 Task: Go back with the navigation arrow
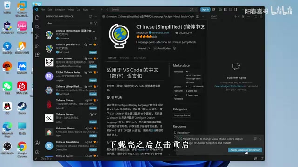coord(102,9)
